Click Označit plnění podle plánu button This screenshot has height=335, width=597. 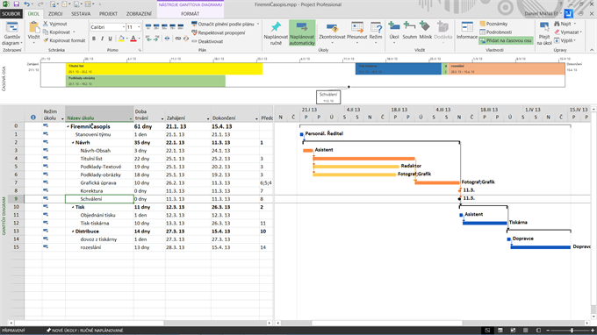(223, 24)
